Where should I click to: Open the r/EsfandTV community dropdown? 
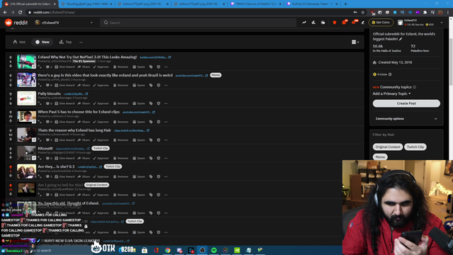click(64, 23)
